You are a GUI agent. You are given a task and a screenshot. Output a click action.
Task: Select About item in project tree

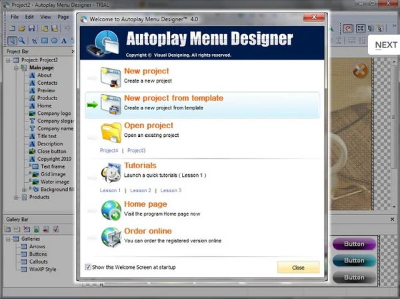44,75
